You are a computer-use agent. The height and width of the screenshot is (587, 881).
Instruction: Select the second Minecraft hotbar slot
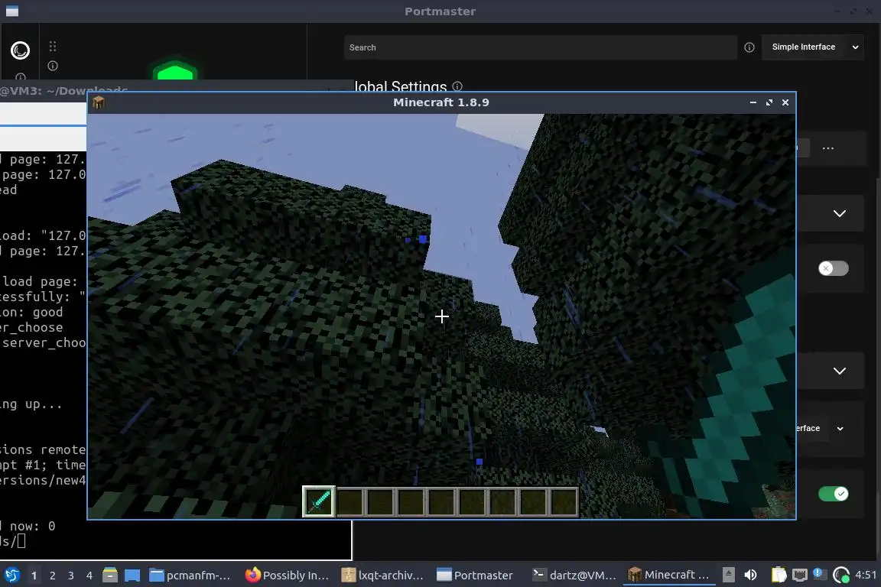point(350,501)
